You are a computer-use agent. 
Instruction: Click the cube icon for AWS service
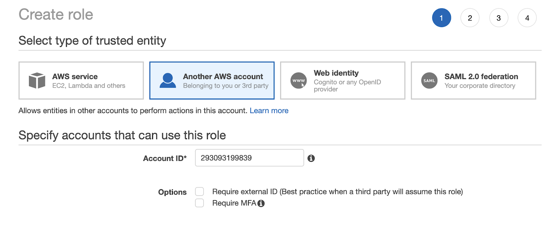(37, 80)
